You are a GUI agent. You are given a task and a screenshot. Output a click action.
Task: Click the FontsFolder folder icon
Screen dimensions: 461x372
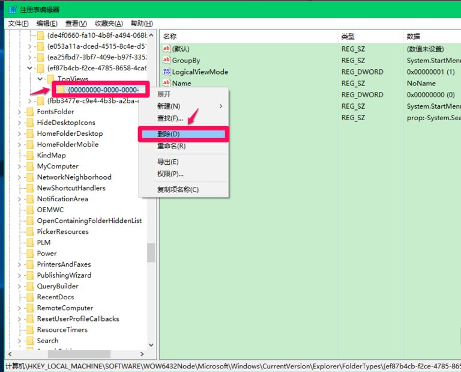(x=29, y=112)
